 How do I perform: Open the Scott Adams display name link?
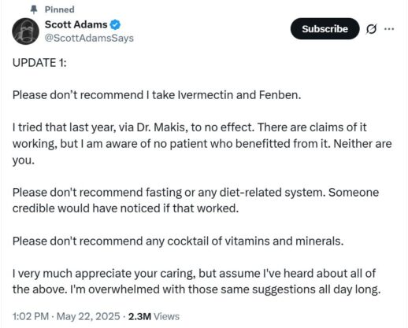pyautogui.click(x=76, y=24)
